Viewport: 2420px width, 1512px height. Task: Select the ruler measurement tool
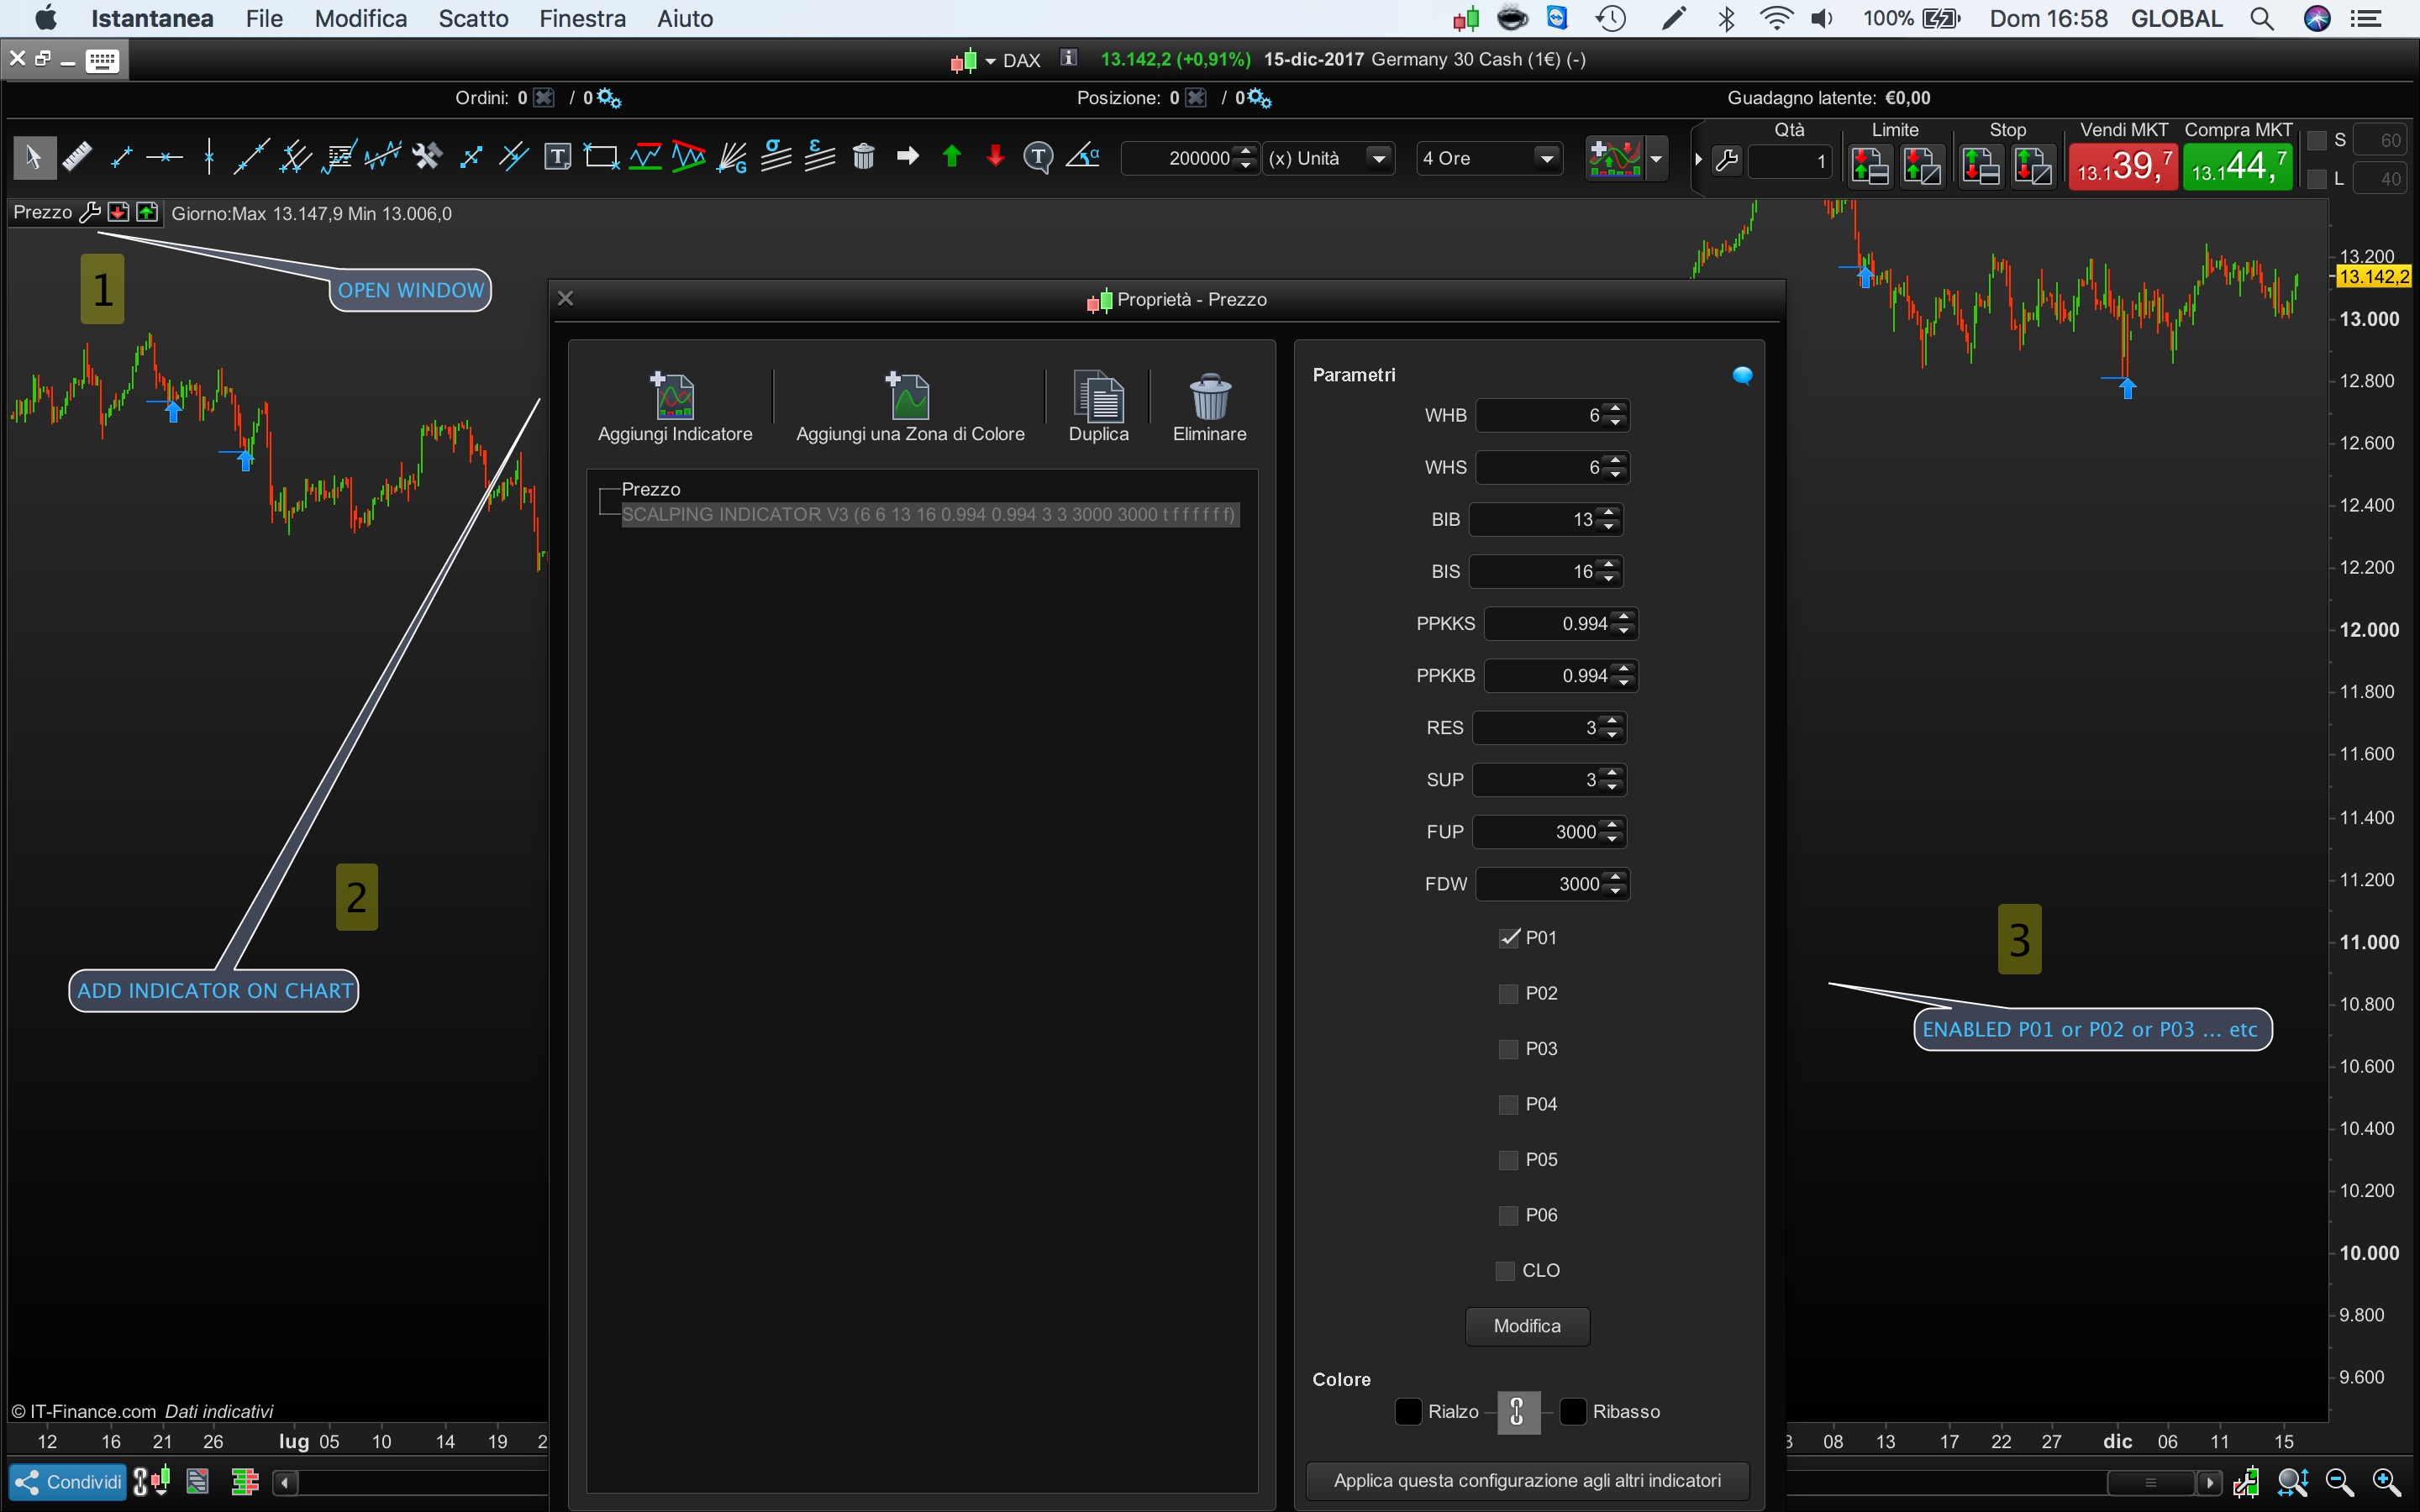pos(77,157)
